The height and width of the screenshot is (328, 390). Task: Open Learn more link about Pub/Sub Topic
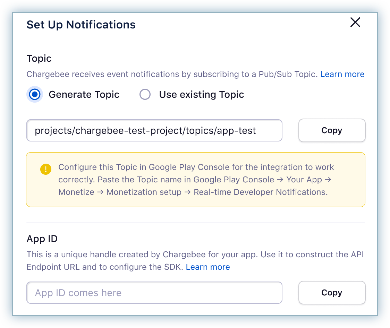click(x=342, y=74)
